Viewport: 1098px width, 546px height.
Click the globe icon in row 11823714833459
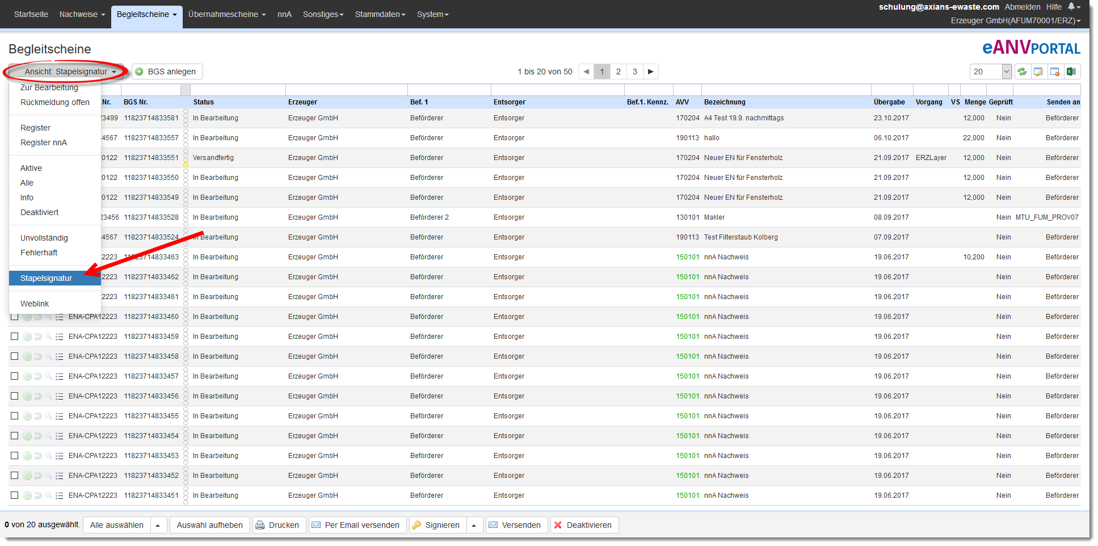pos(27,337)
